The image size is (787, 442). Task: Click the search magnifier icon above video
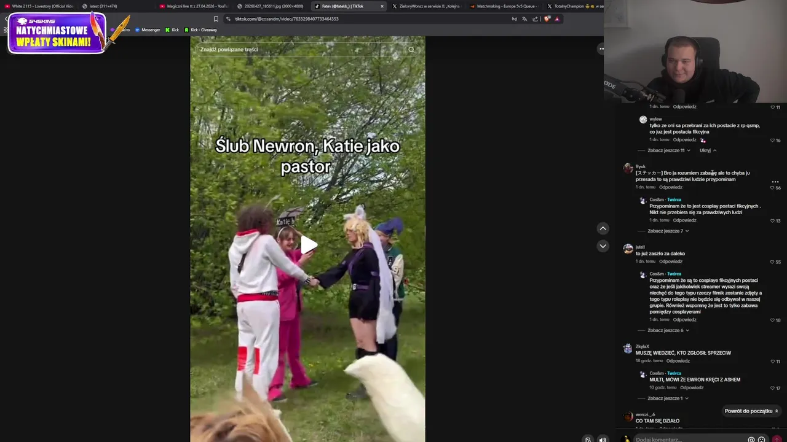[411, 50]
